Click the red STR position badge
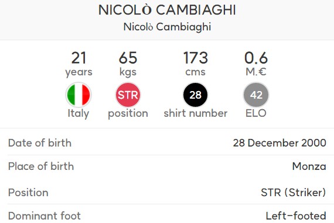This screenshot has height=223, width=334. [x=128, y=95]
